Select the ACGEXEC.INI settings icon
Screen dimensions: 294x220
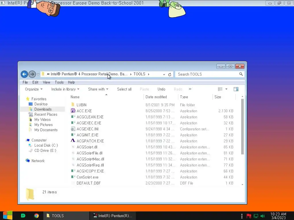pos(73,129)
